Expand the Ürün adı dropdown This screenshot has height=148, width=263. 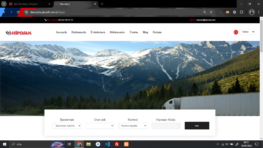tap(100, 126)
